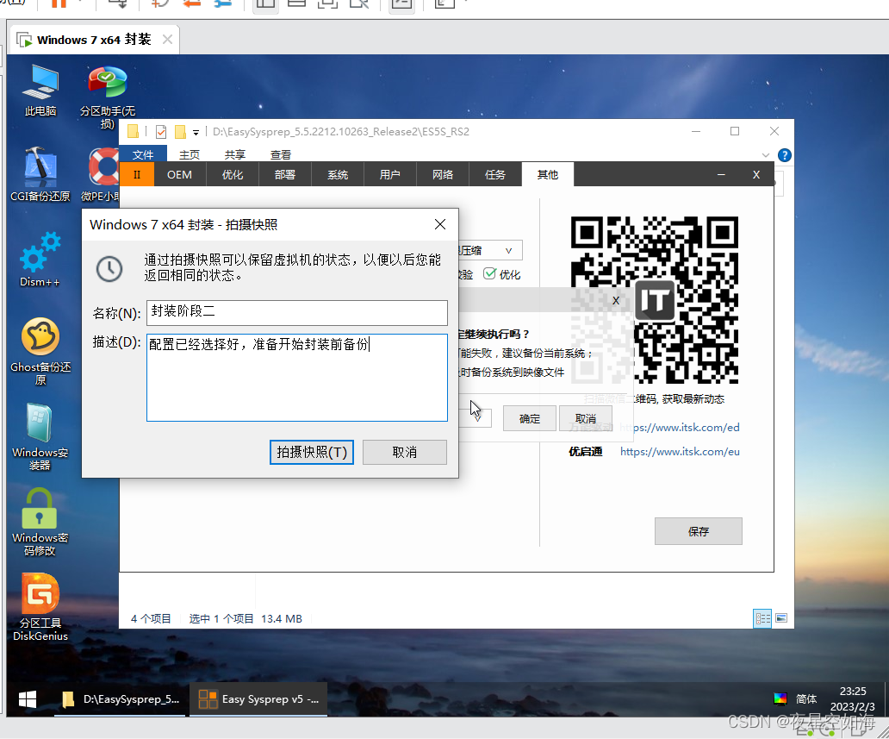
Task: Close the 拍摄快照 dialog
Action: [440, 225]
